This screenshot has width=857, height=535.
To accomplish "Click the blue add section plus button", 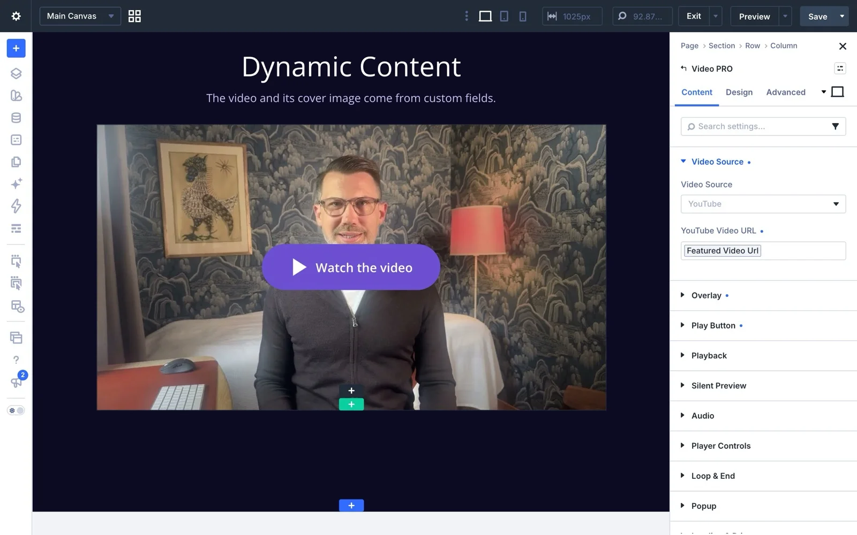I will tap(351, 505).
